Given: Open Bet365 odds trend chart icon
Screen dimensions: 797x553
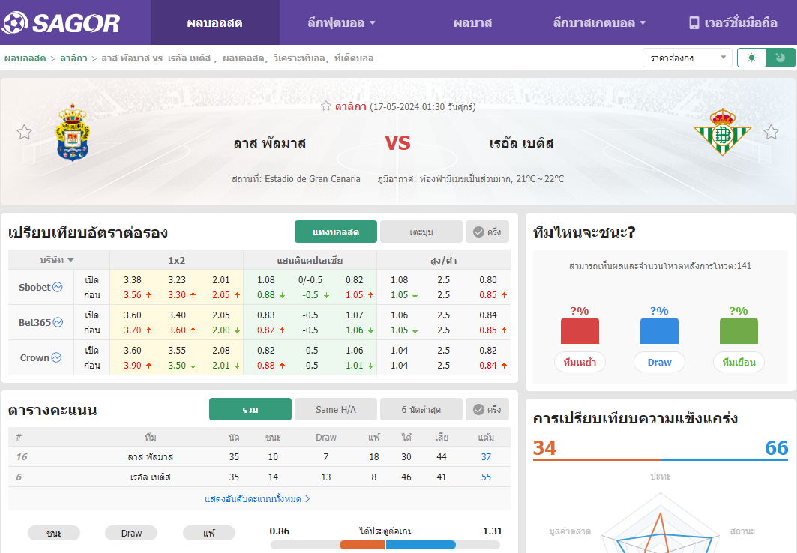Looking at the screenshot, I should point(58,322).
